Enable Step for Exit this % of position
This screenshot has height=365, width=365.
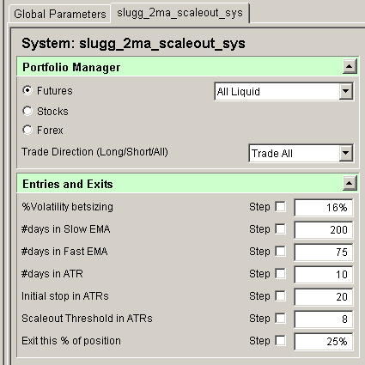(280, 341)
